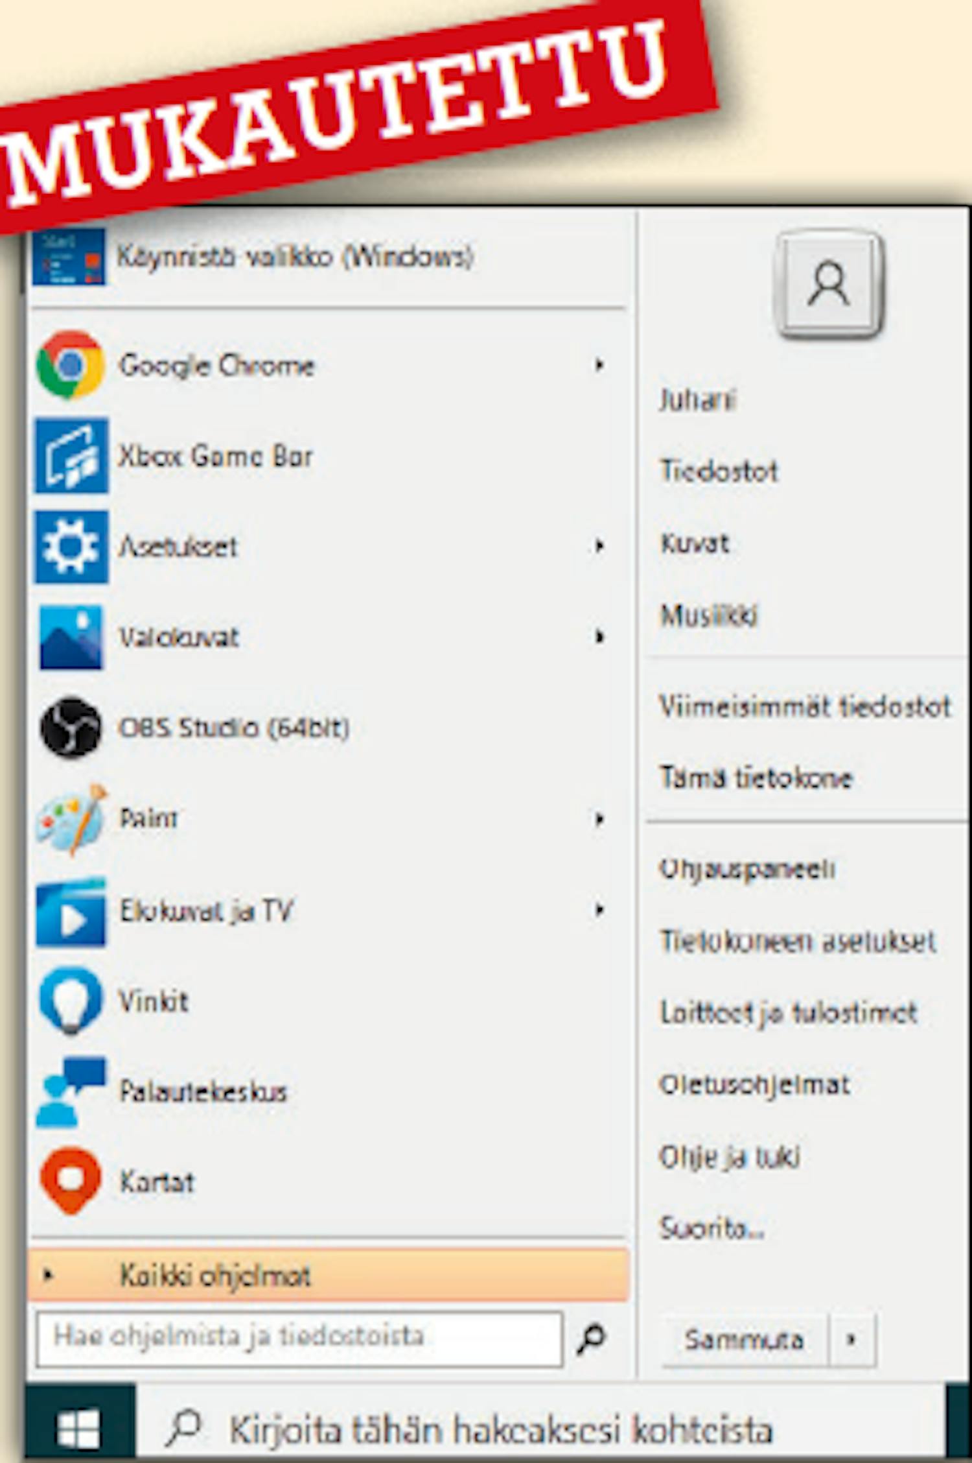Expand the Asetukset submenu arrow
This screenshot has width=972, height=1463.
click(x=600, y=546)
